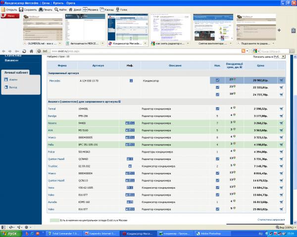Screen dimensions: 297x237
Task: Click the Open toolbar button
Action: [x=9, y=9]
